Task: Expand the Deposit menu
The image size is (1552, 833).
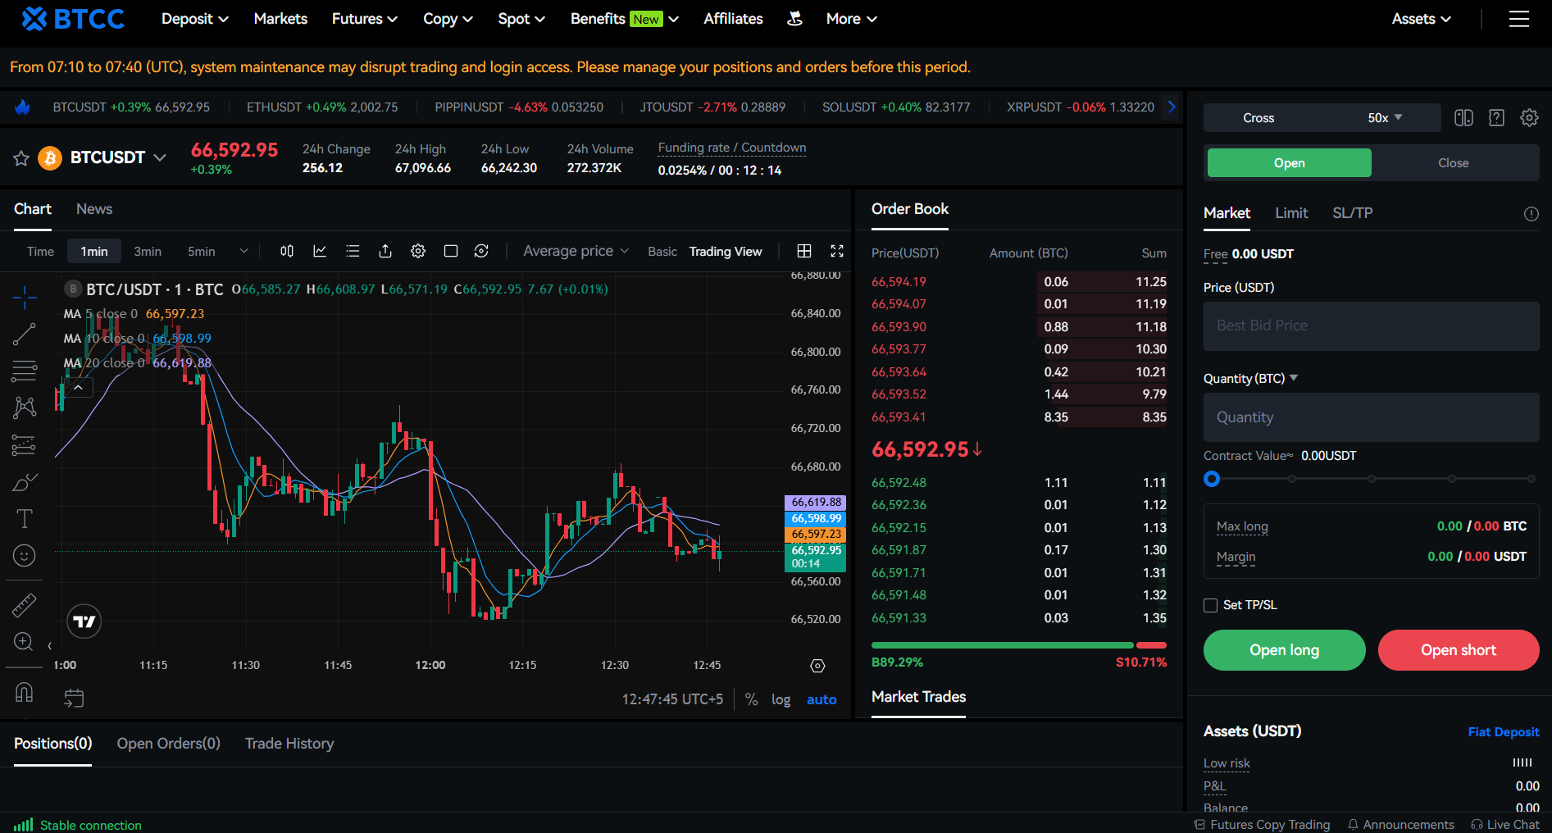Action: pyautogui.click(x=195, y=19)
